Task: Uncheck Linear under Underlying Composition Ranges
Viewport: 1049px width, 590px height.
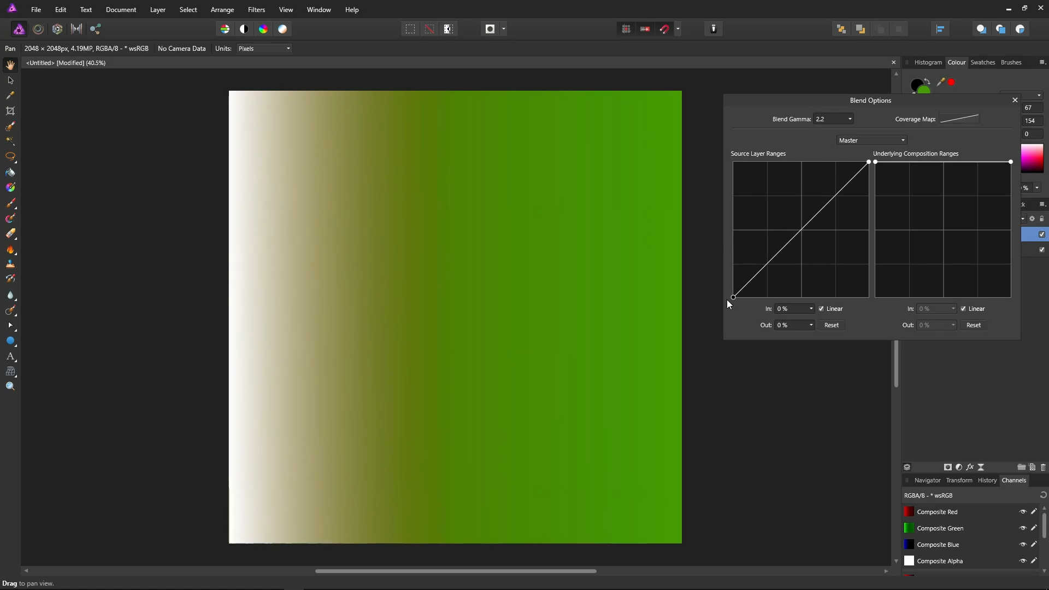Action: 963,309
